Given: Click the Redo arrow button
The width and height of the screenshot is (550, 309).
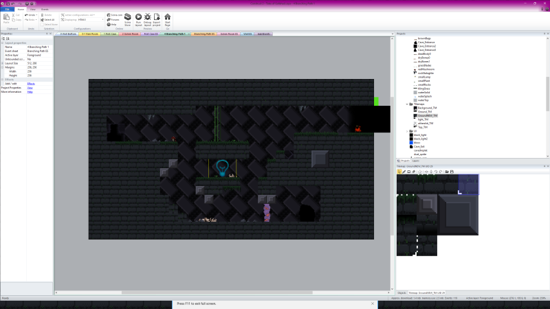Looking at the screenshot, I should pyautogui.click(x=30, y=20).
